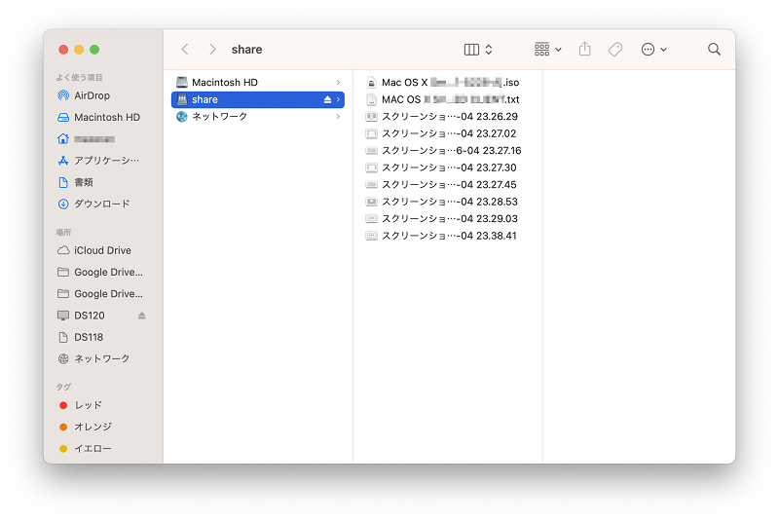
Task: Toggle column view selector button
Action: click(x=478, y=49)
